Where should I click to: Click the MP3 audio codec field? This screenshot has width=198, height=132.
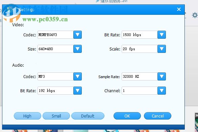(55, 76)
